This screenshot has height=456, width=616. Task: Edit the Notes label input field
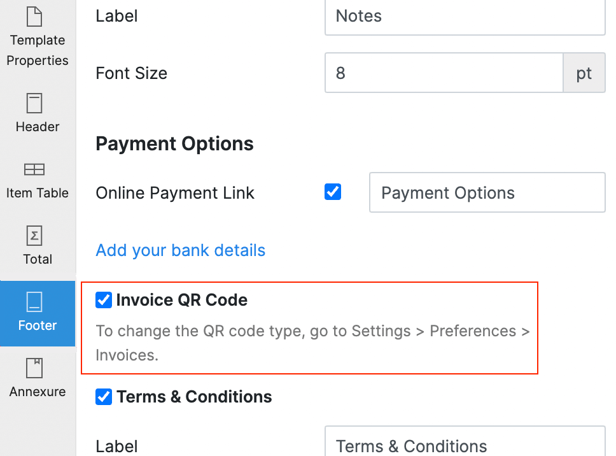[x=465, y=17]
